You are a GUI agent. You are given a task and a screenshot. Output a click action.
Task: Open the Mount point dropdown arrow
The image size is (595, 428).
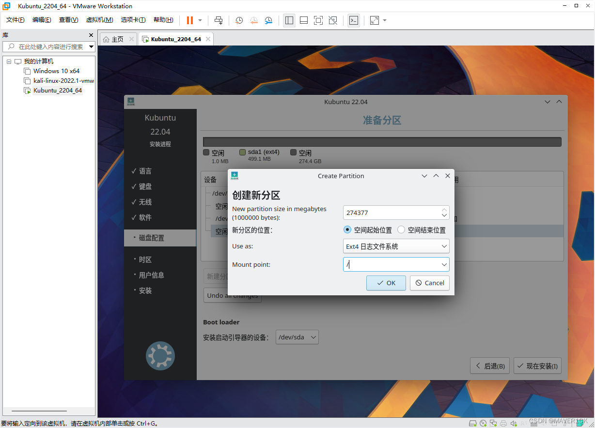[x=444, y=265]
